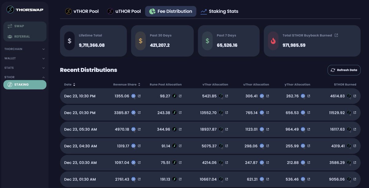Viewport: 369px width, 188px height.
Task: Select the Dec 23, 05:30 AM date cell
Action: click(x=81, y=129)
